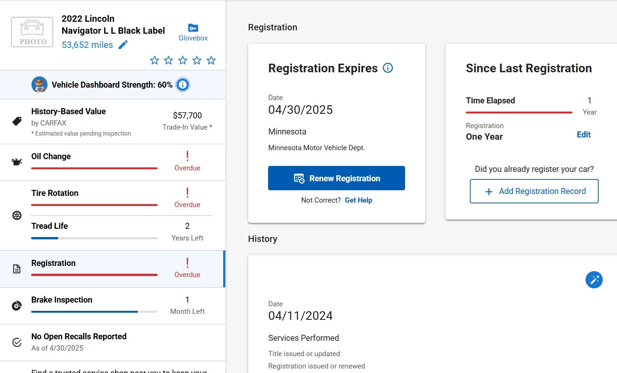
Task: Click 'Registration issued or renewed' text
Action: pyautogui.click(x=317, y=366)
